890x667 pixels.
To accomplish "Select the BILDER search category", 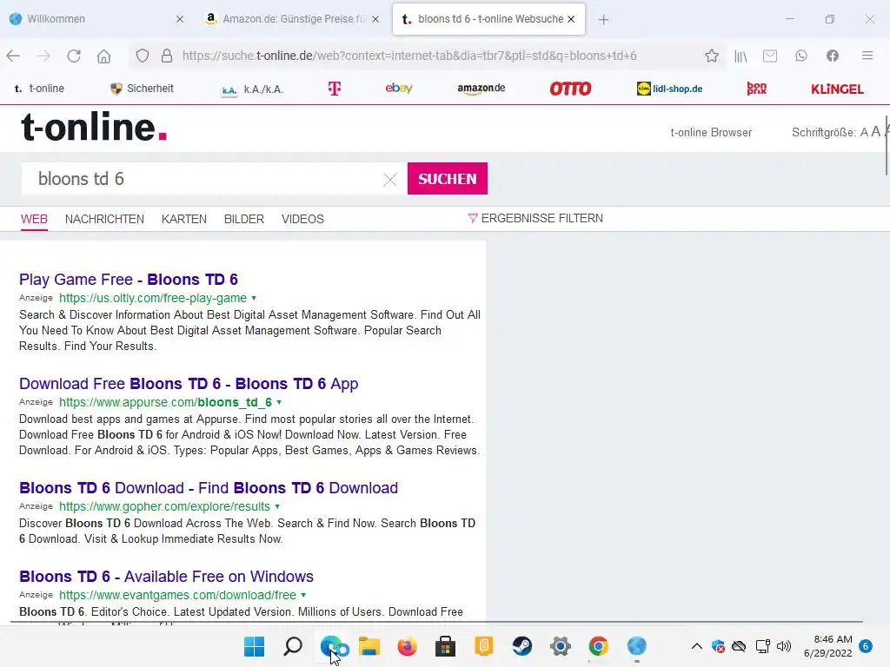I will (244, 219).
